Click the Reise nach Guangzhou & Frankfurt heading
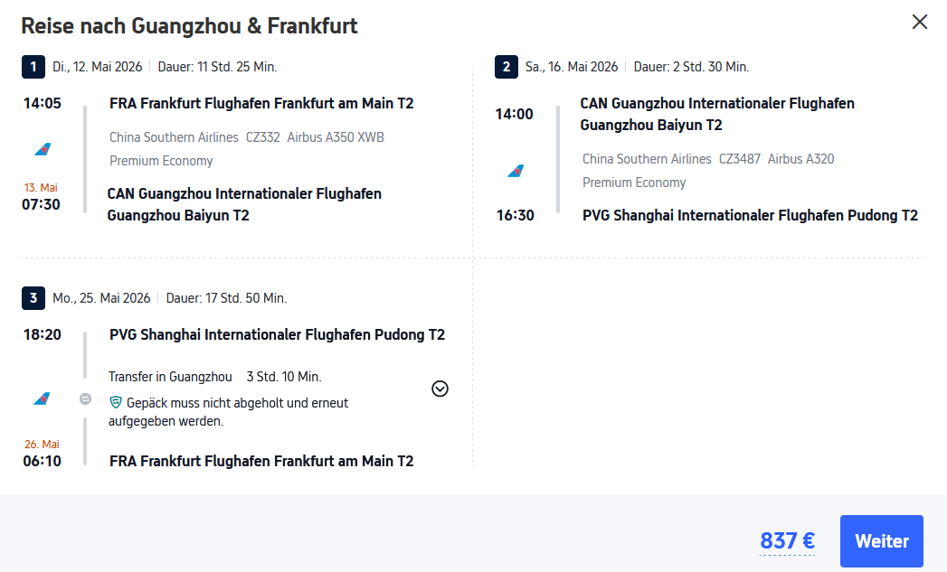 click(x=190, y=25)
